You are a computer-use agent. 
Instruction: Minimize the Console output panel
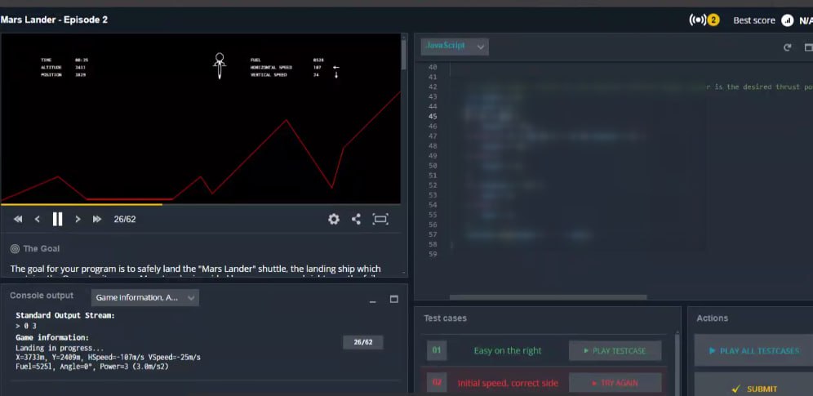tap(374, 300)
